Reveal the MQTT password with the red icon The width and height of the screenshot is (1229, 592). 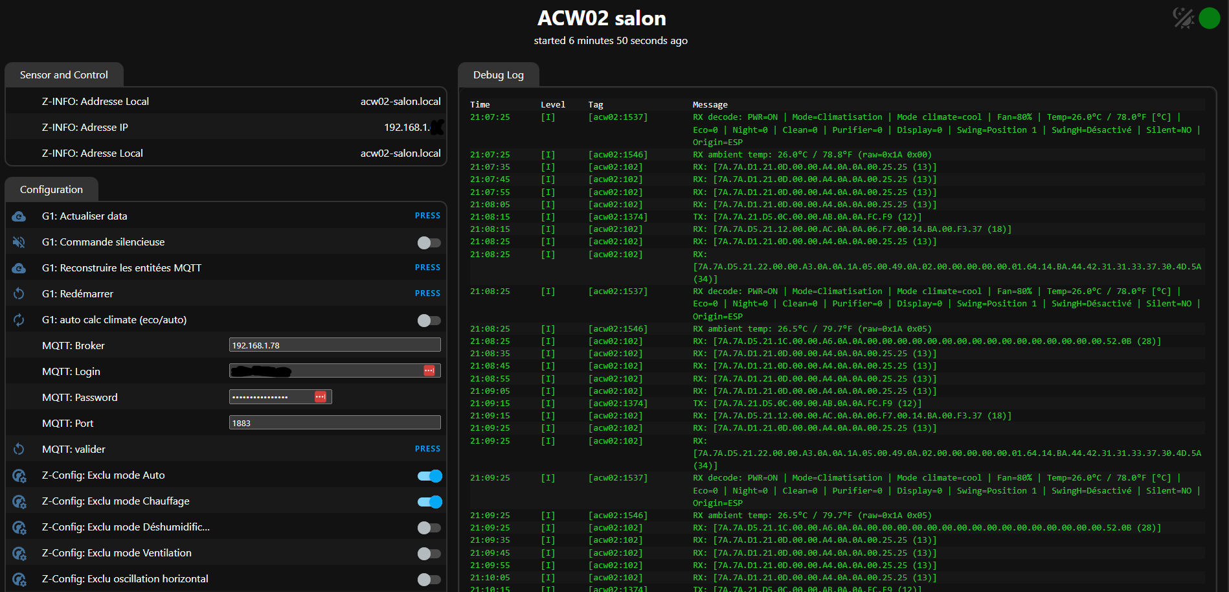[320, 397]
